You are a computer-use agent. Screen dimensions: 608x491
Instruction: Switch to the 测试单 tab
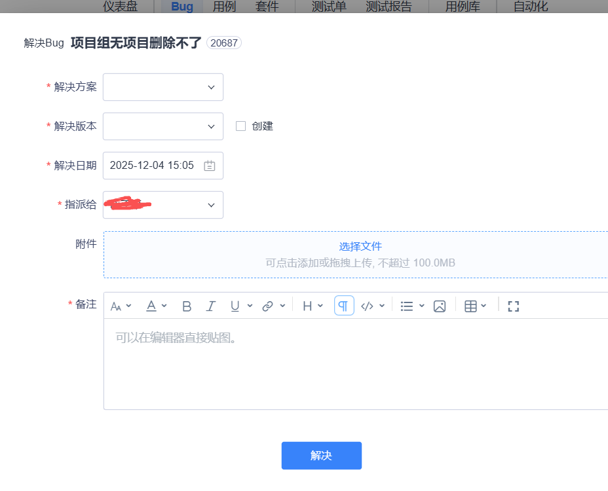329,7
